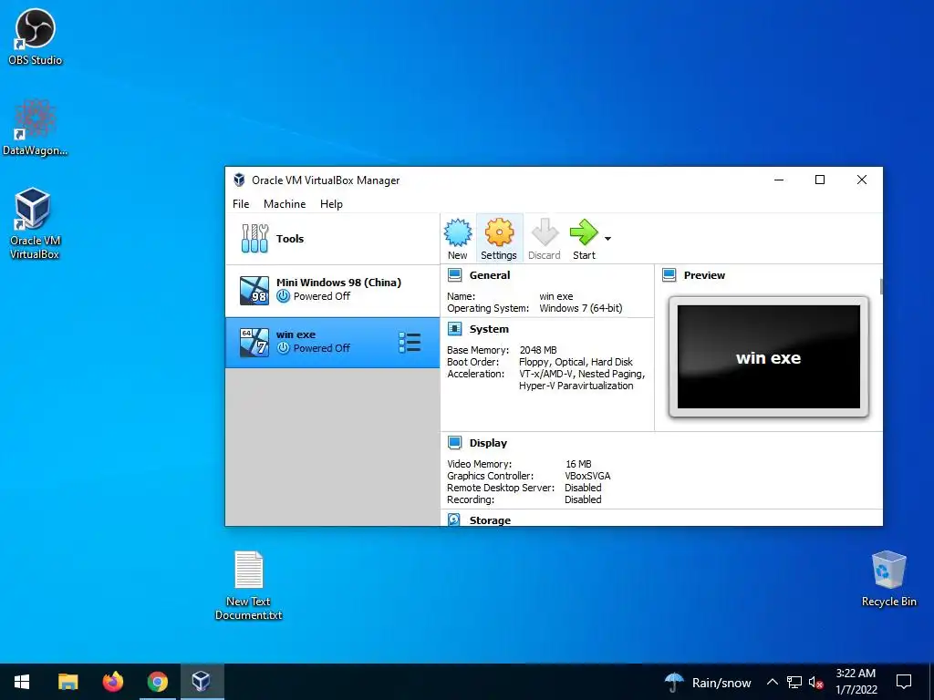Open the Machine menu
This screenshot has width=934, height=700.
click(x=285, y=203)
